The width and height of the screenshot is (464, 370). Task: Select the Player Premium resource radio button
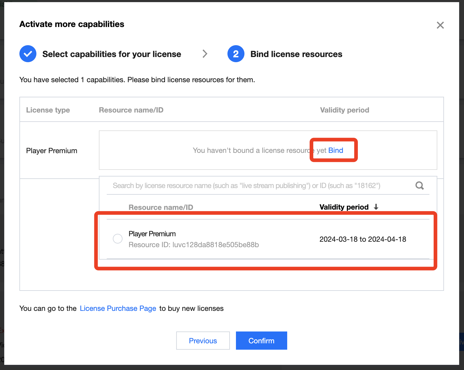[x=118, y=239]
